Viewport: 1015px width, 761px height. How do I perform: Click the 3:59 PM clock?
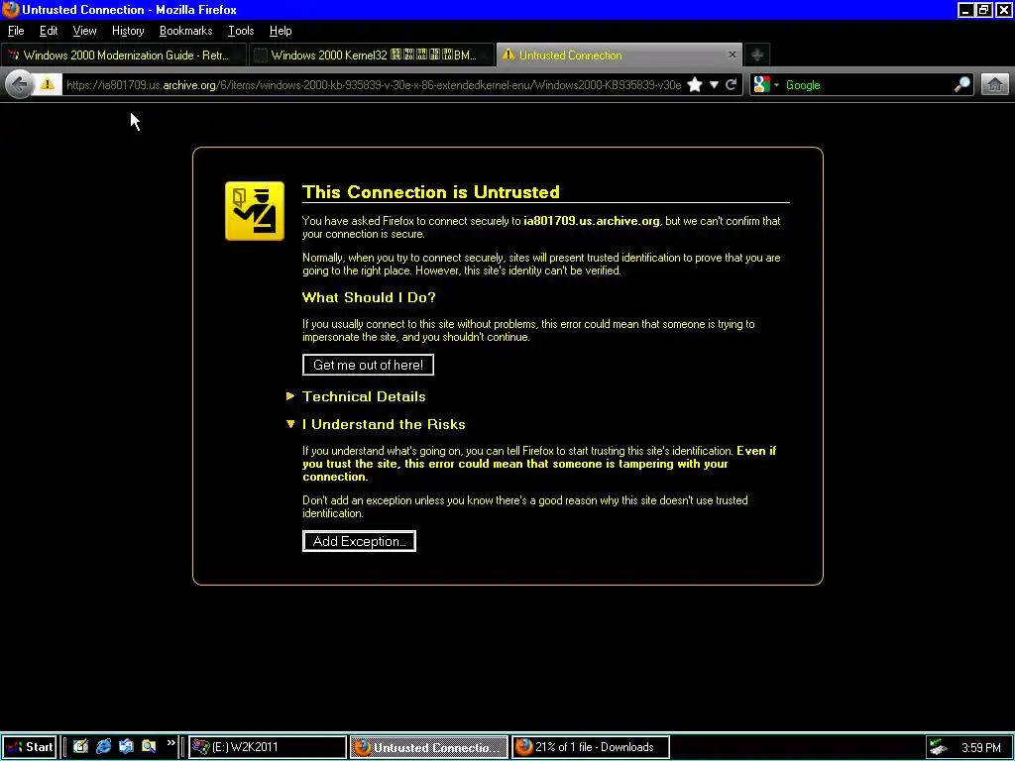click(980, 747)
